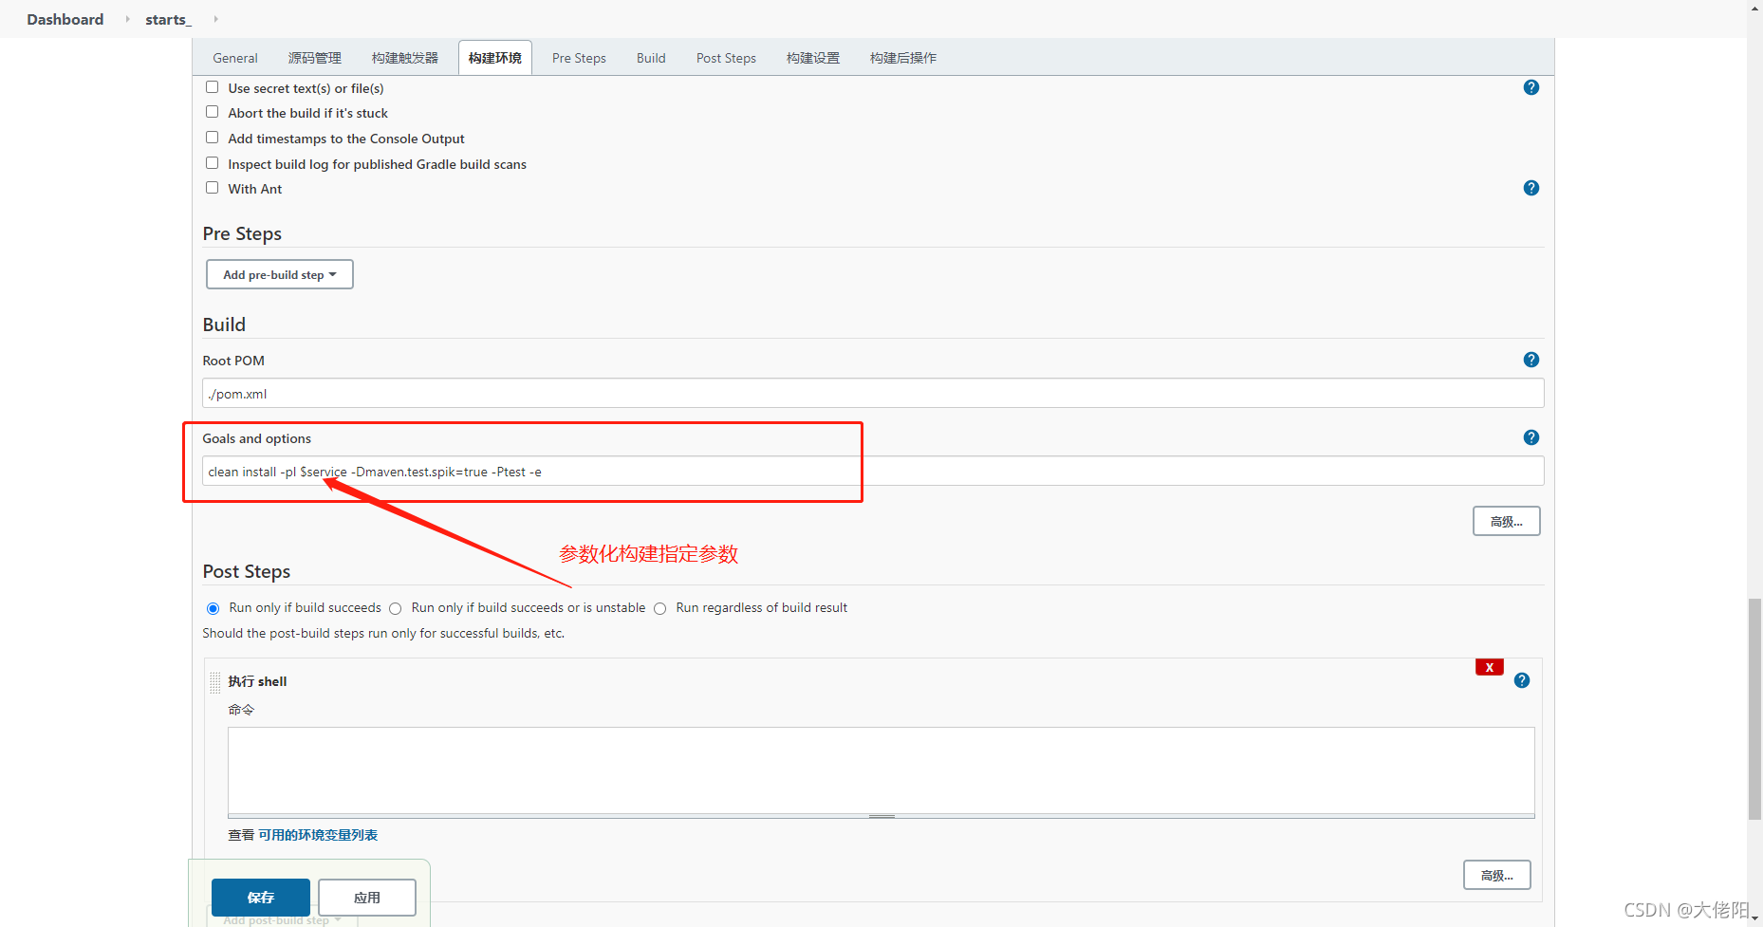Click the 保存 save button
Viewport: 1763px width, 927px height.
pyautogui.click(x=261, y=898)
